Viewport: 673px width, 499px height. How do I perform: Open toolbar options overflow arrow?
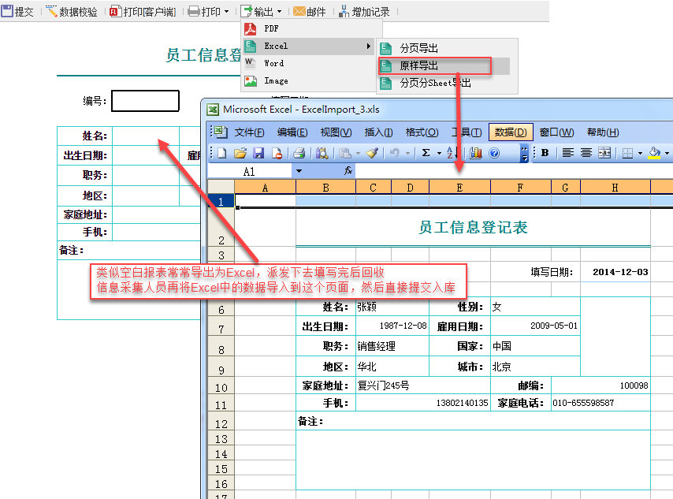pos(524,153)
